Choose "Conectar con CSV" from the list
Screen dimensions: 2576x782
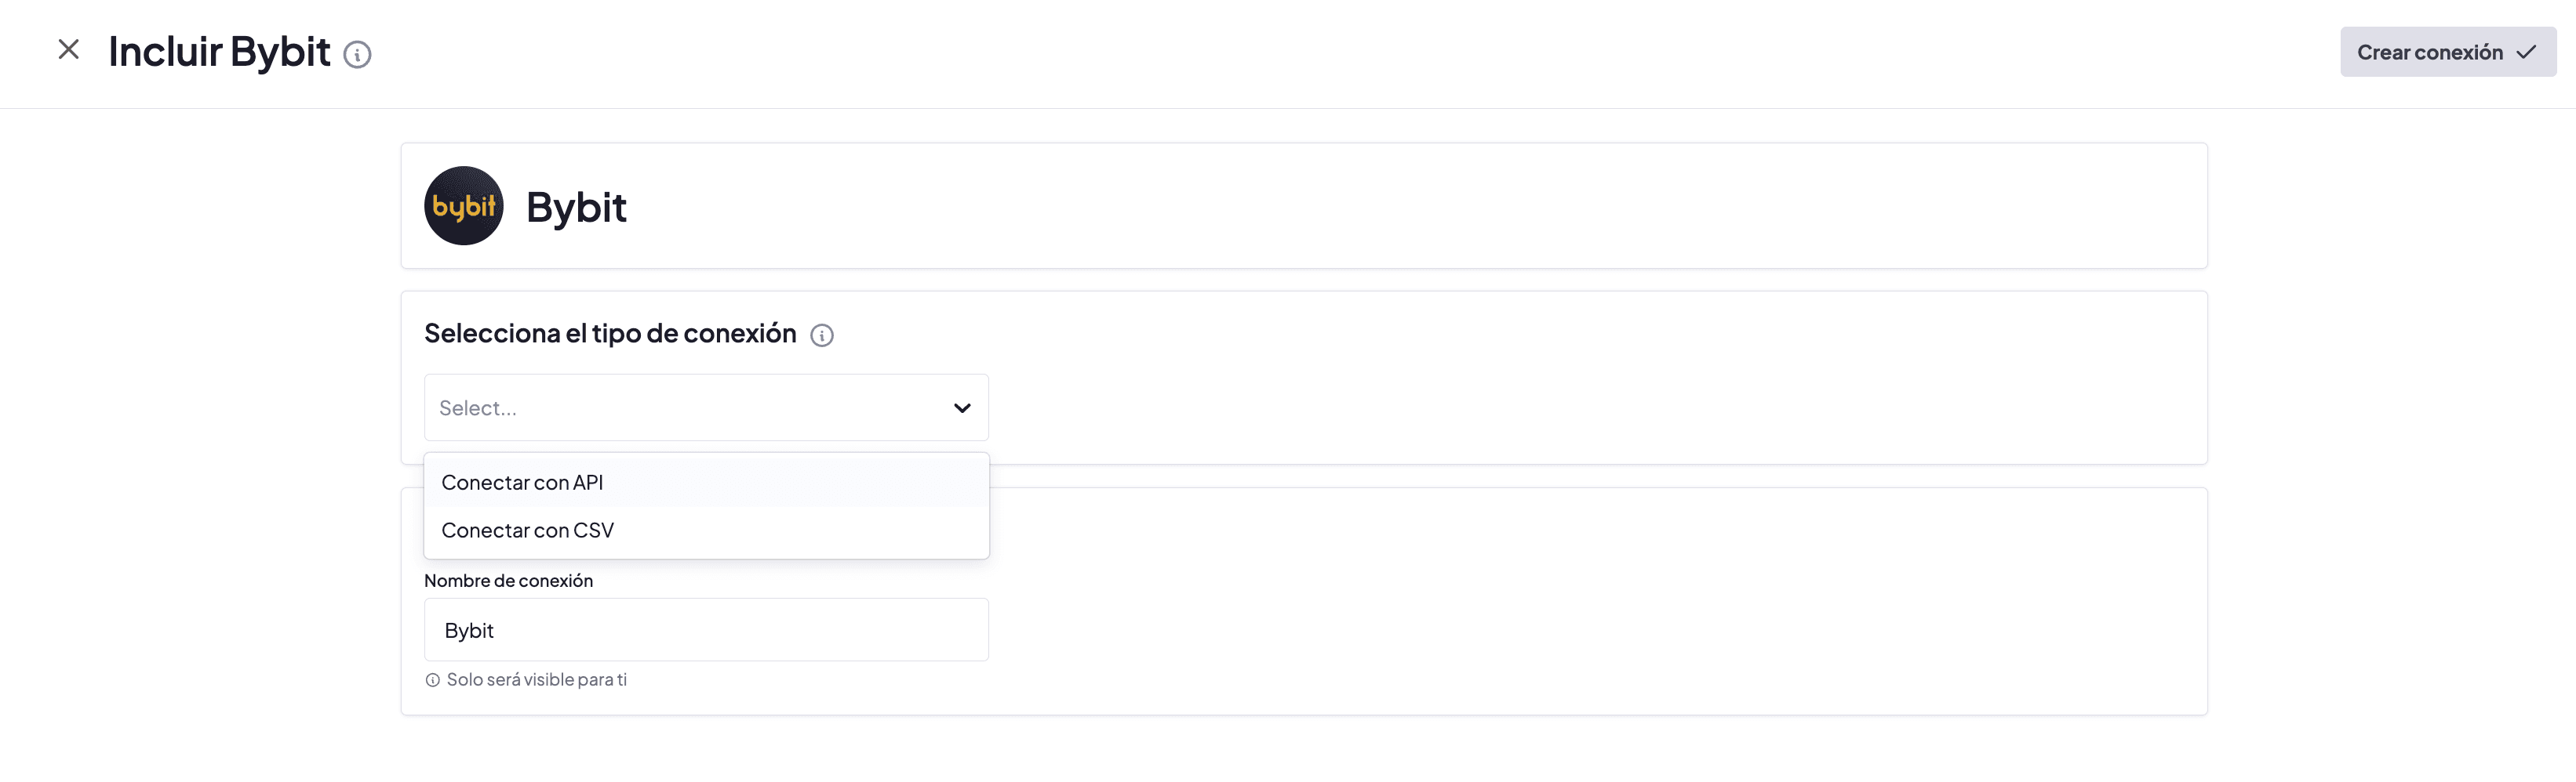pos(527,530)
